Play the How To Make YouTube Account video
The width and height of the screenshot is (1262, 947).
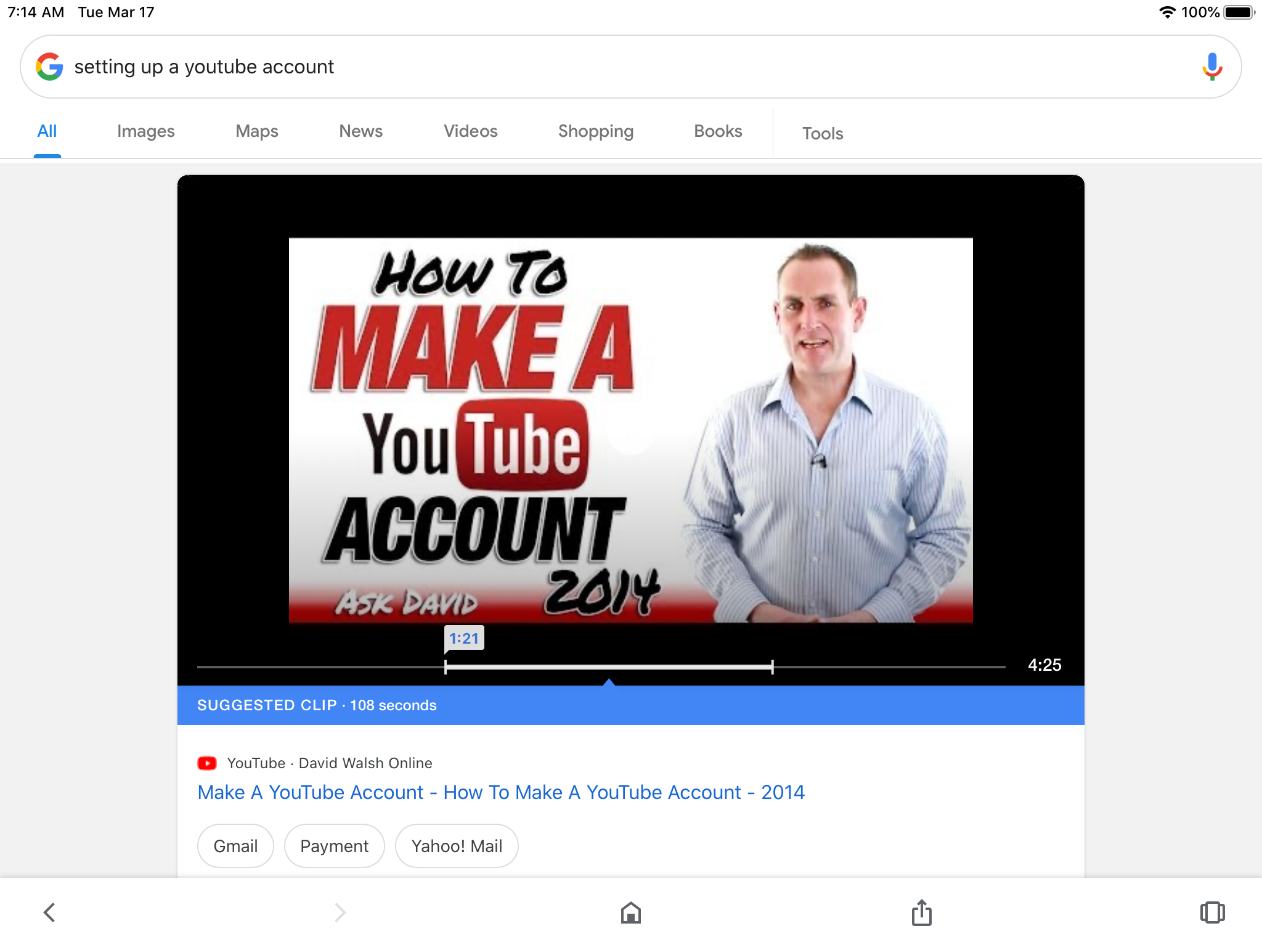pos(630,430)
